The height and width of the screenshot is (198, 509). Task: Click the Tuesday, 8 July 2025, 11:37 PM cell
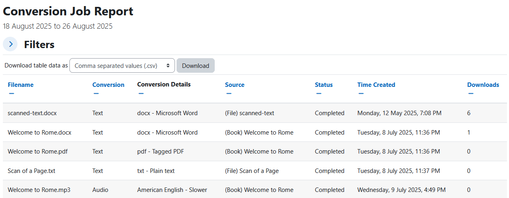click(399, 171)
